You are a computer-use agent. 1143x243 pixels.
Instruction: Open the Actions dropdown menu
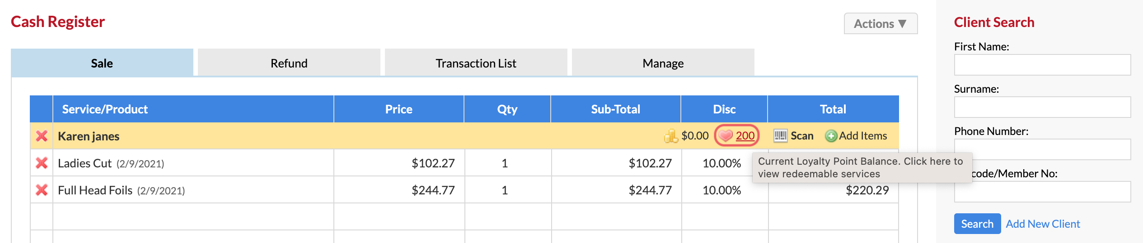881,23
